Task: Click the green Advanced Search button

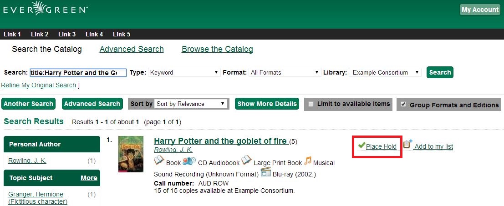Action: pyautogui.click(x=92, y=104)
